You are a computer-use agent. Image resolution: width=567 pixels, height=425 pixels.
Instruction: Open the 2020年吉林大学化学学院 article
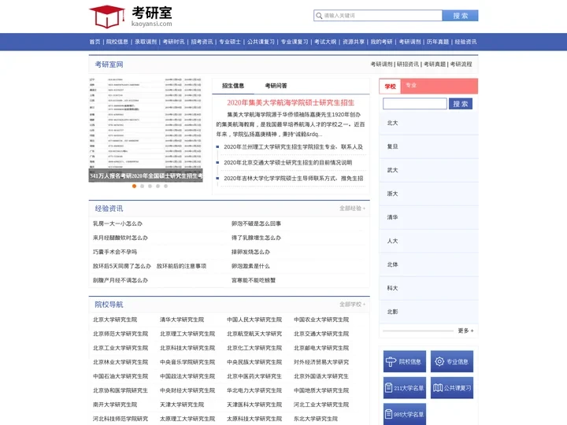[x=293, y=179]
